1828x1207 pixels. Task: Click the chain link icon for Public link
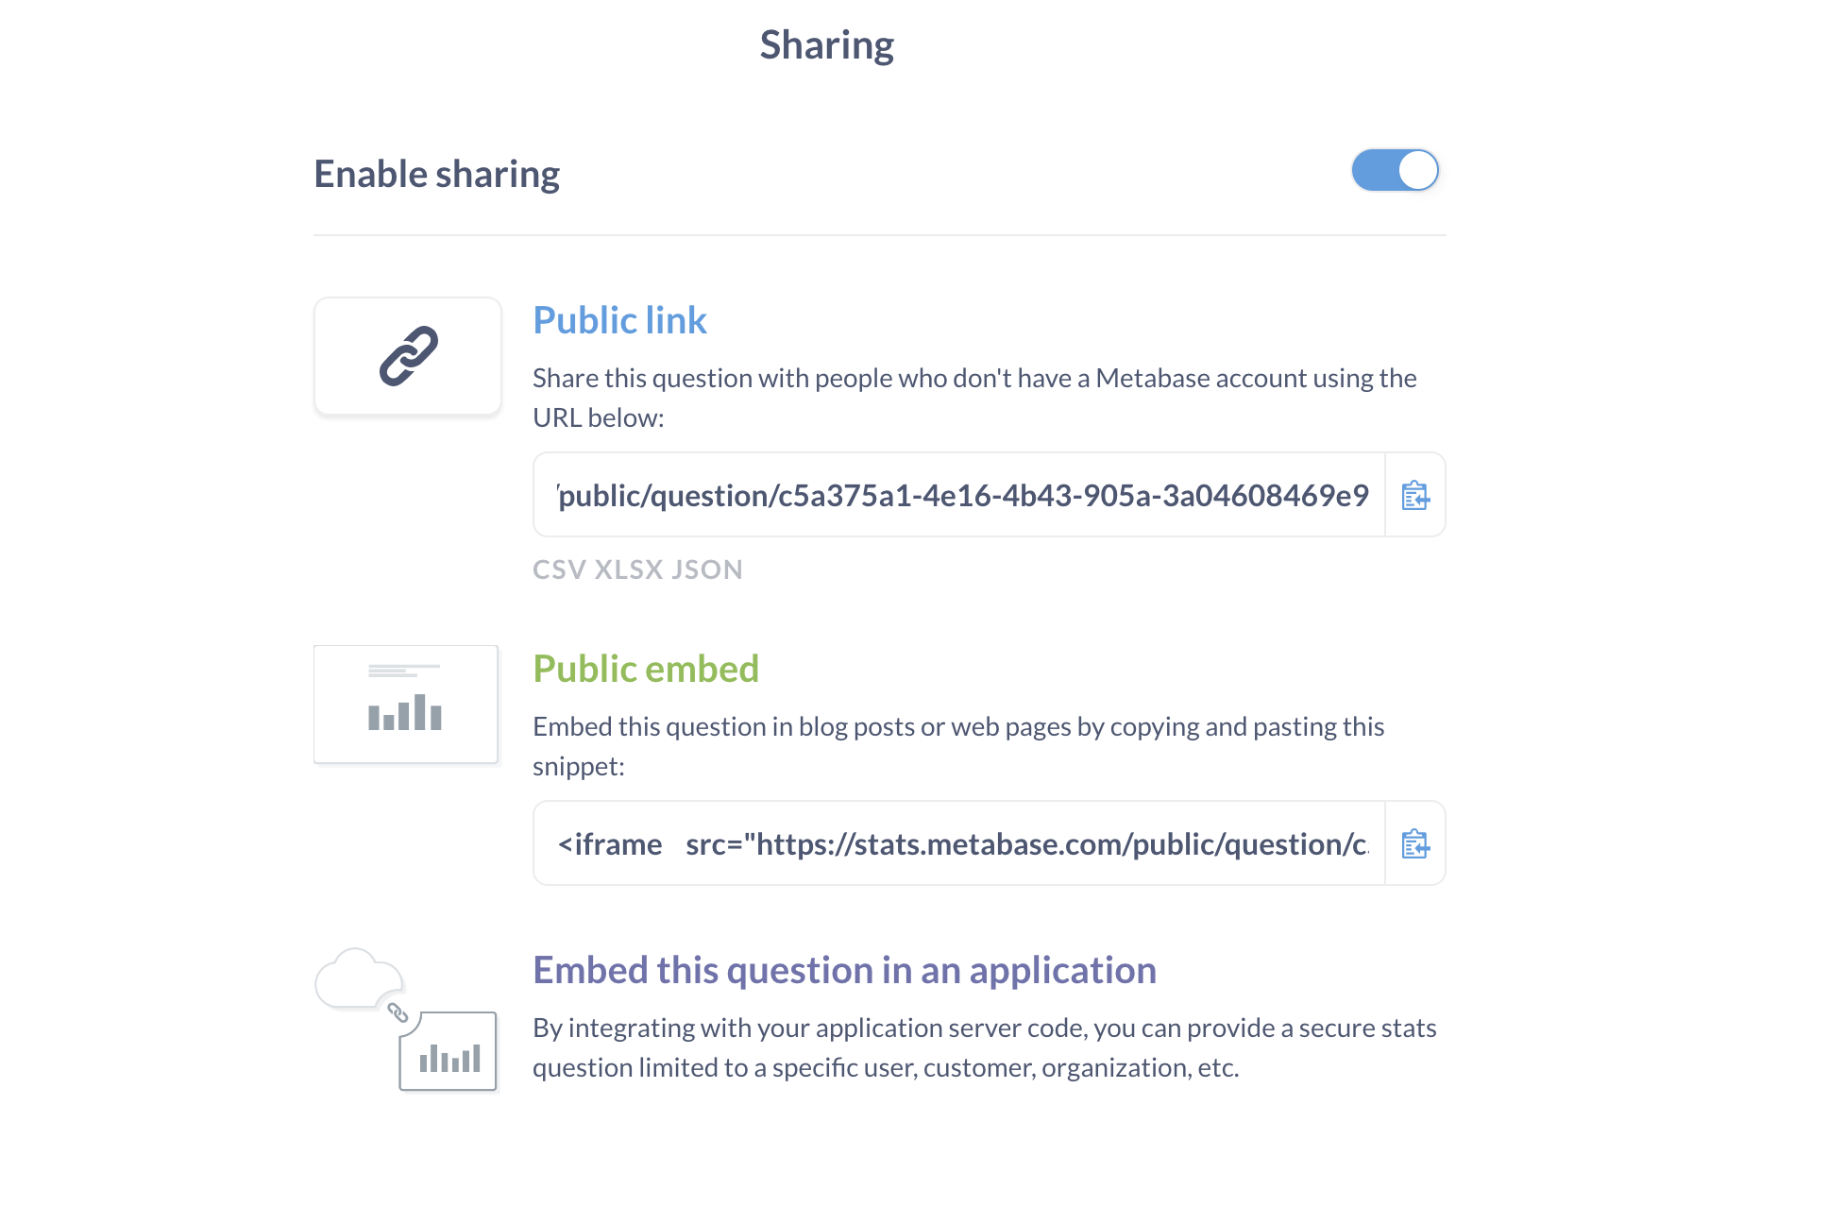408,356
